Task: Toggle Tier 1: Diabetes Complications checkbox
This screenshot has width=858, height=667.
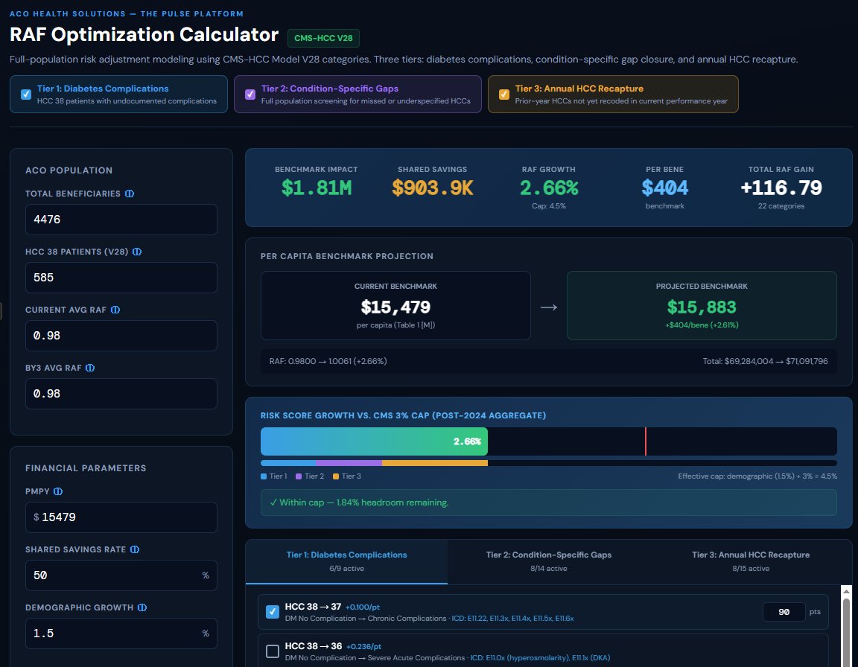Action: click(26, 94)
